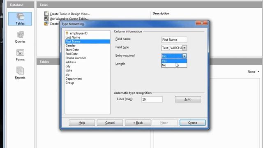Click Use Wizard to Create Table link
The width and height of the screenshot is (263, 148).
click(x=69, y=18)
